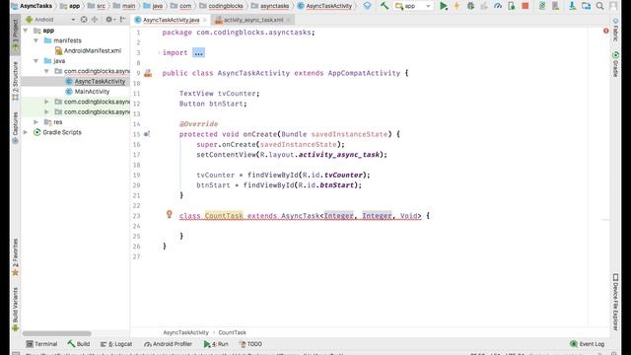Open the Build tool window

79,344
